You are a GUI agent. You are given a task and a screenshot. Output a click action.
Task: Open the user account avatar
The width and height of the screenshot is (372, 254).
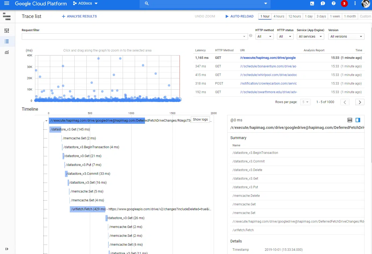(x=366, y=3)
